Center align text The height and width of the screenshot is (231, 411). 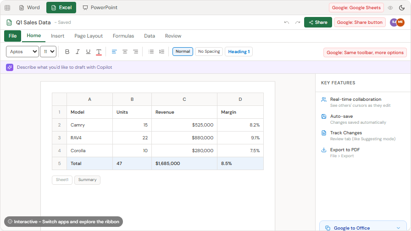coord(125,52)
